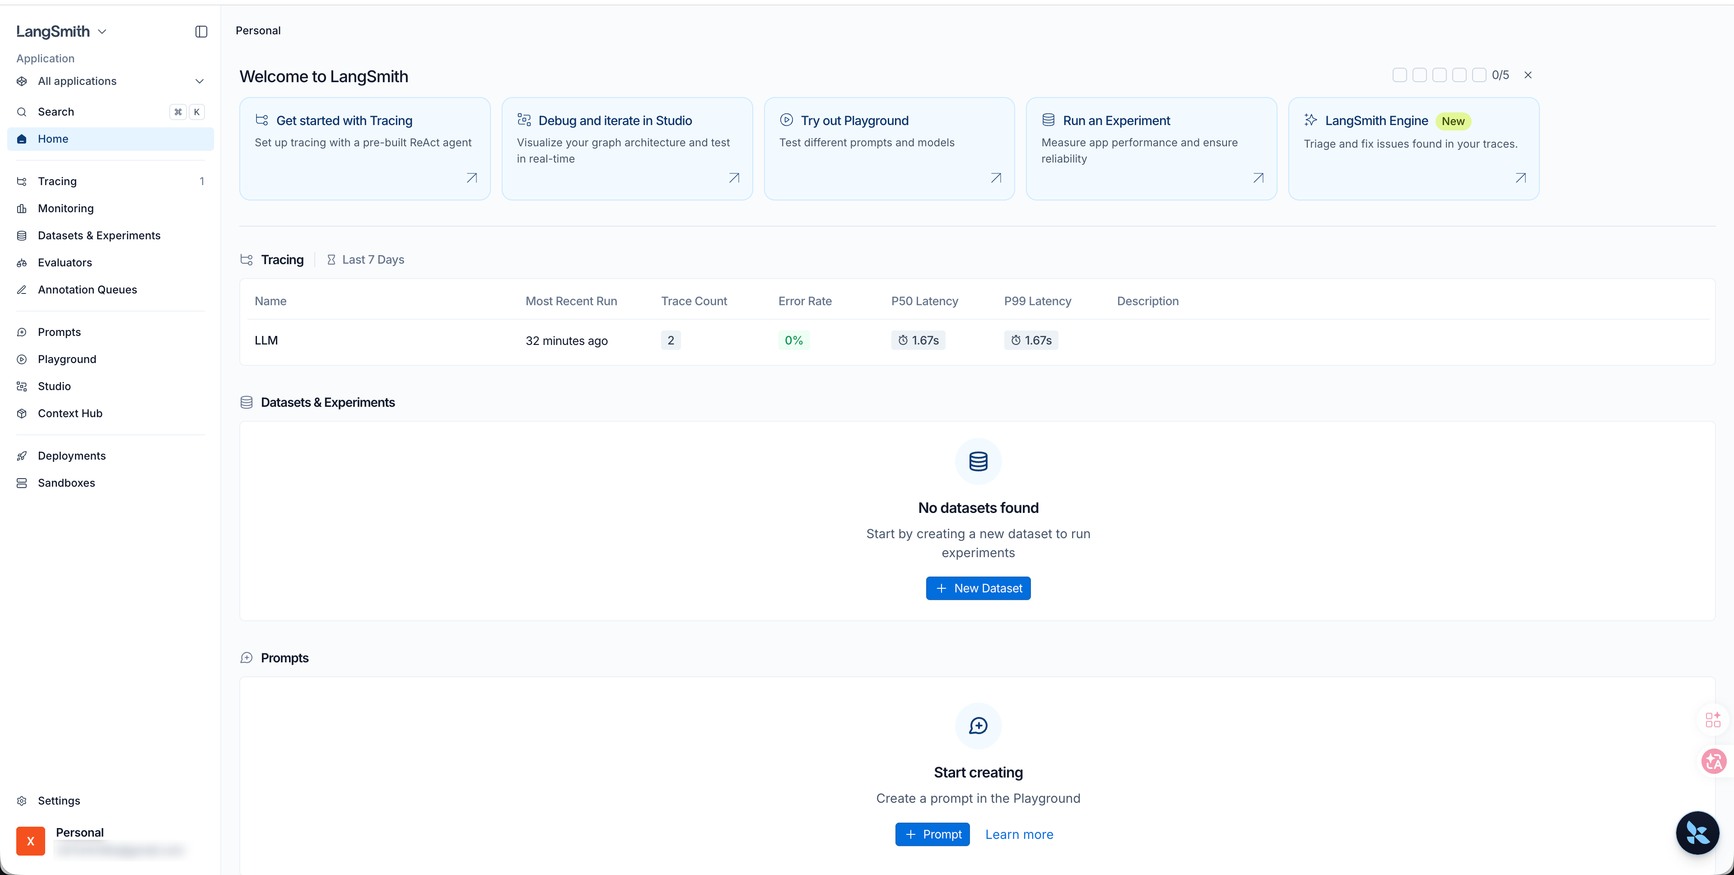This screenshot has height=875, width=1734.
Task: Click the Monitoring chart icon in sidebar
Action: [22, 208]
